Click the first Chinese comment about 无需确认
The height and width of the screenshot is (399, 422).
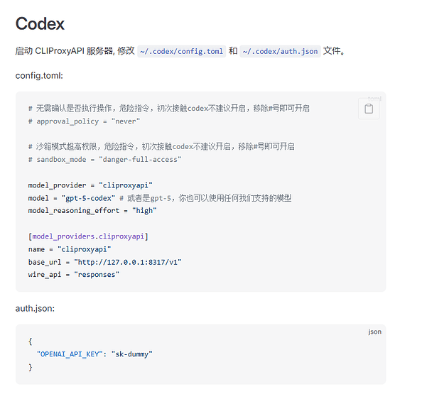coord(169,109)
